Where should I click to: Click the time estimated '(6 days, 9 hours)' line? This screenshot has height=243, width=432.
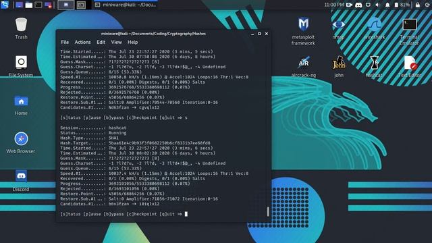138,153
